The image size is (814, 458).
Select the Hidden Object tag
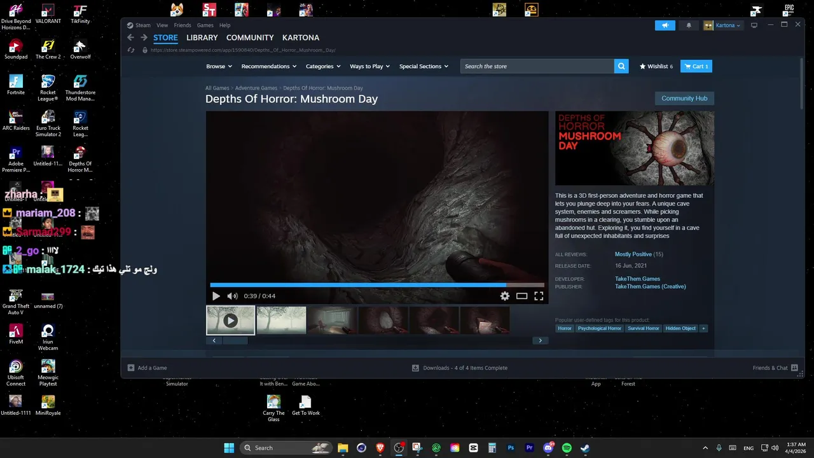680,328
